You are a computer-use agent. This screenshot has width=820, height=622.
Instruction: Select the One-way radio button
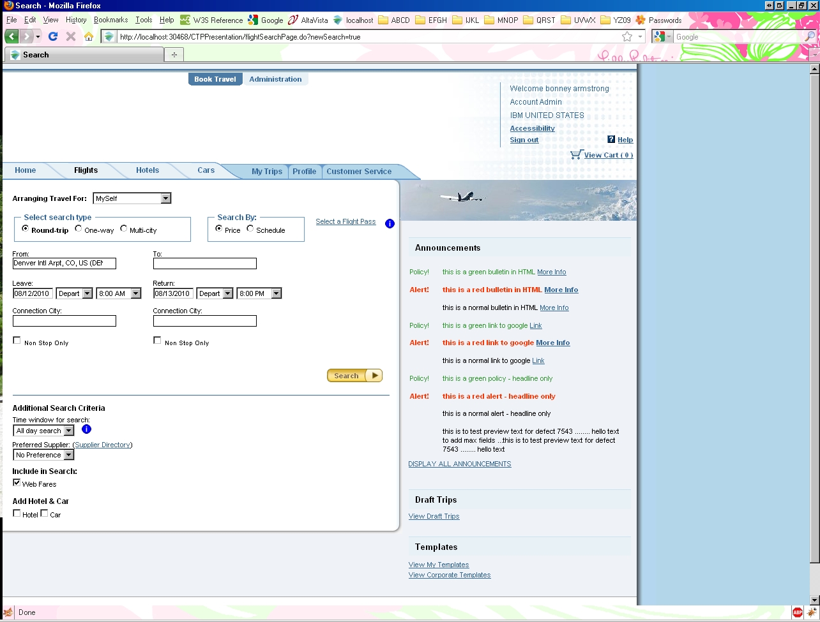coord(79,229)
